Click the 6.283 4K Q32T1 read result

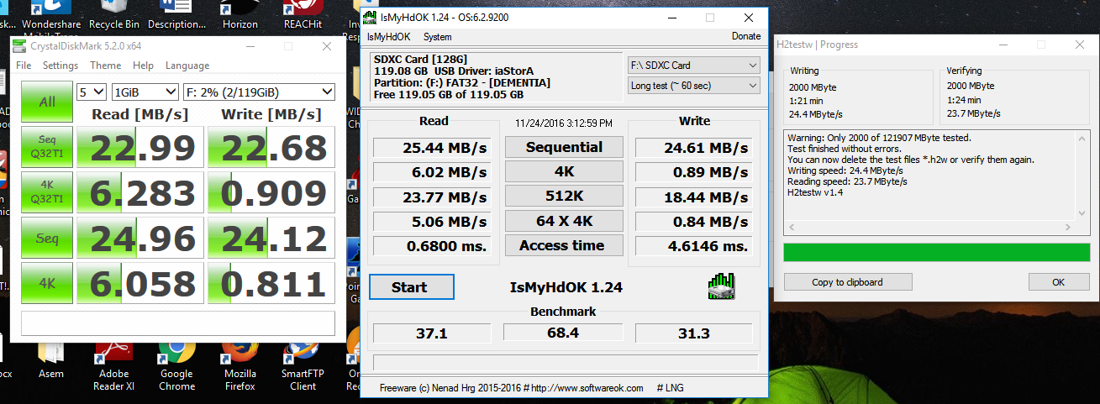coord(140,192)
